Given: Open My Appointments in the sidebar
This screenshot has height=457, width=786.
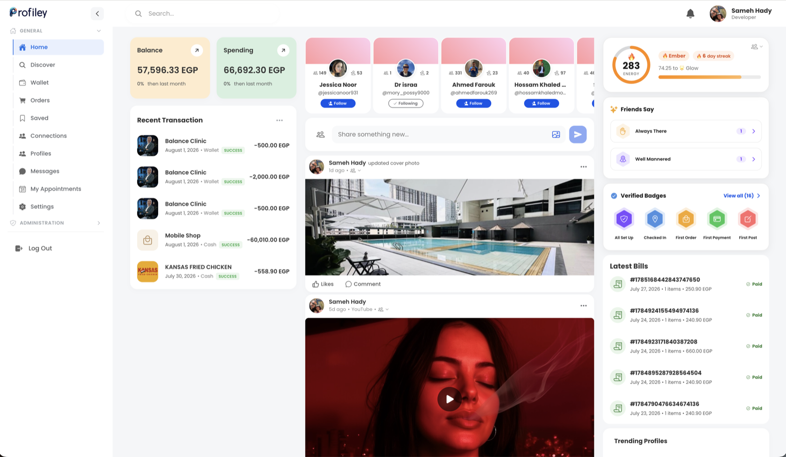Looking at the screenshot, I should pyautogui.click(x=58, y=189).
